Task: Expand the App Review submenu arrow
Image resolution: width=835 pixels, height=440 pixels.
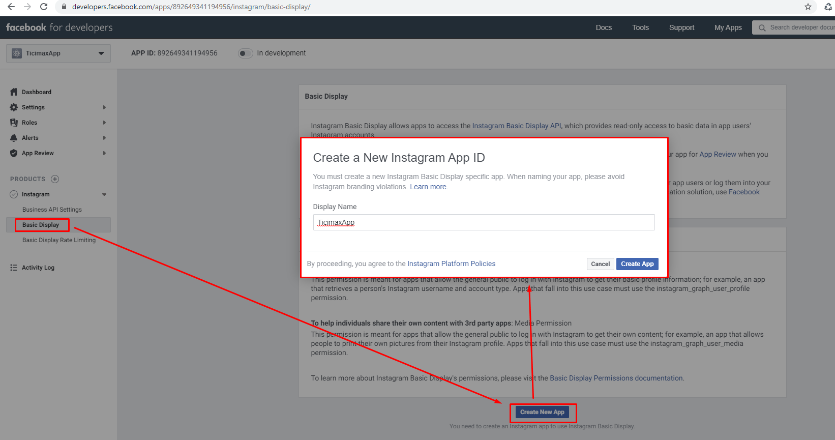Action: pyautogui.click(x=104, y=153)
